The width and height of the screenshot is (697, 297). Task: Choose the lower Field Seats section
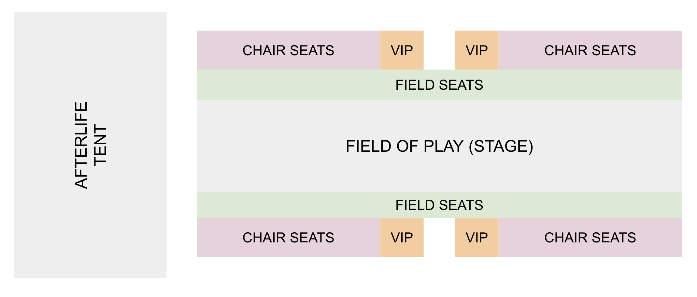439,205
